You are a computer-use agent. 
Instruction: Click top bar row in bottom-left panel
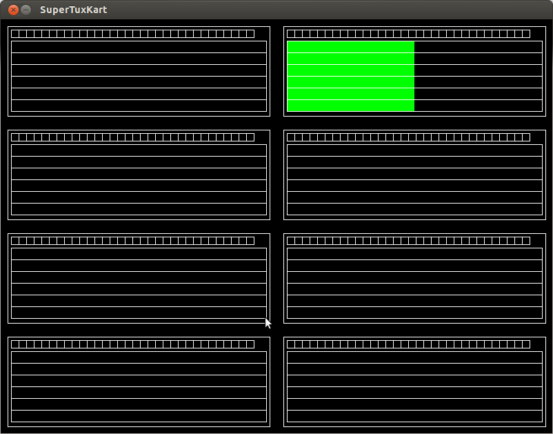139,357
